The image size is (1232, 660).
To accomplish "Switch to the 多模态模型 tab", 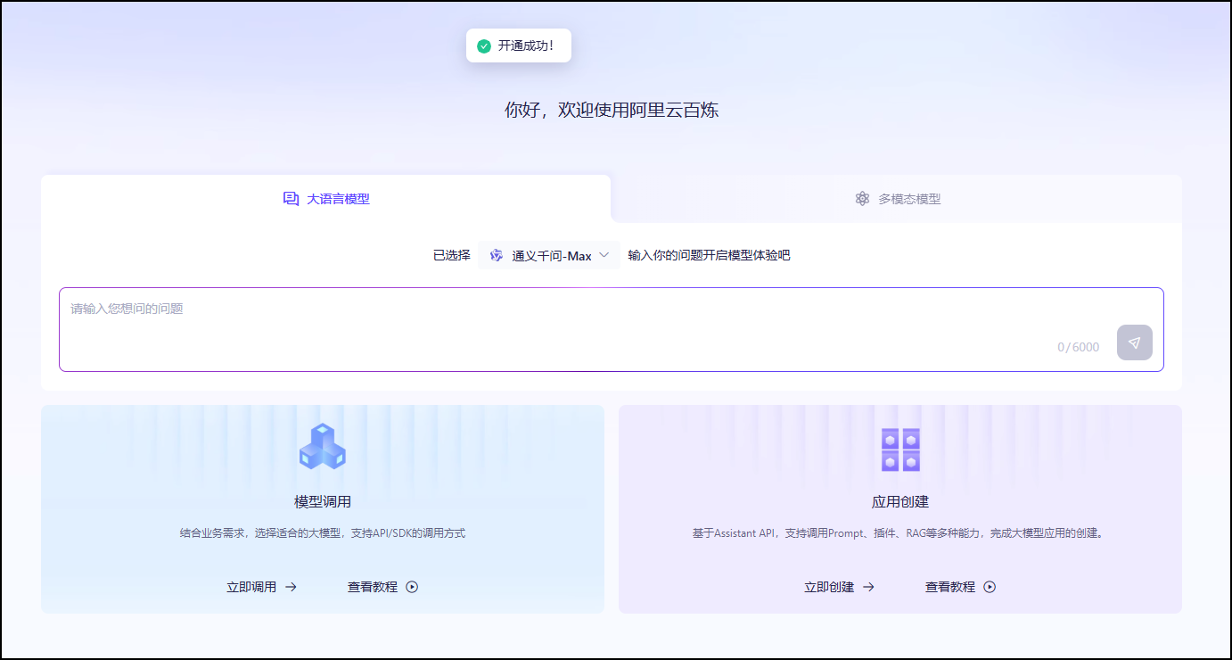I will coord(897,199).
